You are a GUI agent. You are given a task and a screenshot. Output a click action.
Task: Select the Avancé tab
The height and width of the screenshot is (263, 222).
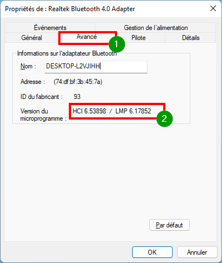click(x=87, y=37)
